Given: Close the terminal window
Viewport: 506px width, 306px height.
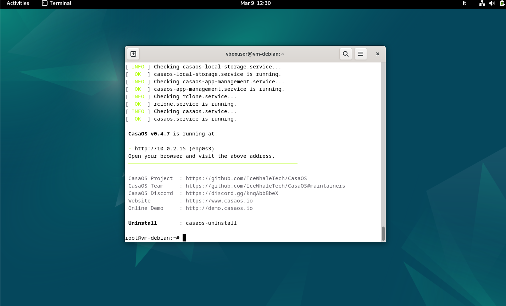Looking at the screenshot, I should click(x=378, y=54).
